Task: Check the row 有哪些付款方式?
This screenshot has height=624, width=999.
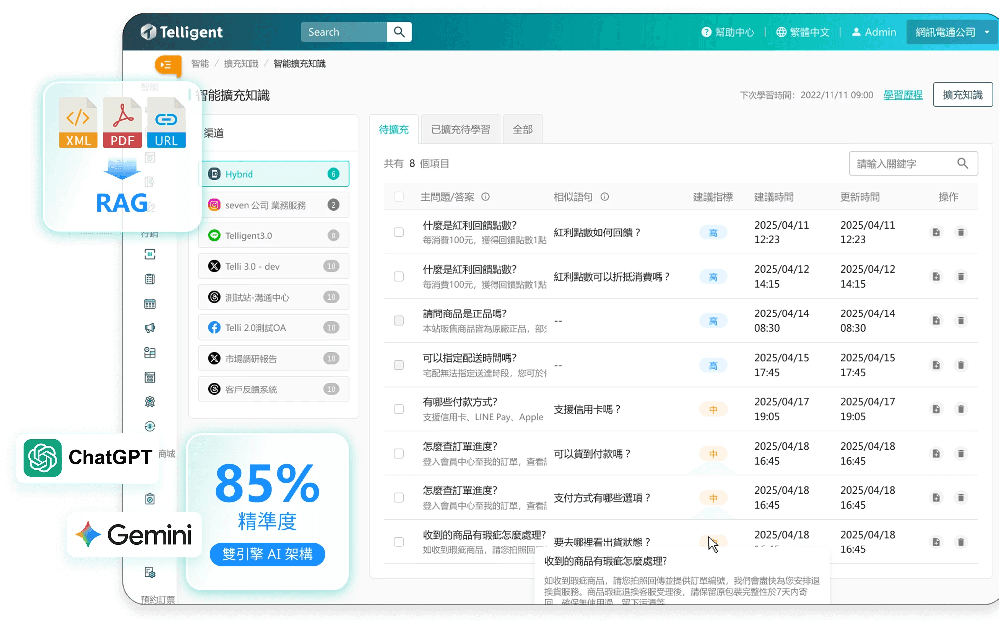Action: pos(399,409)
